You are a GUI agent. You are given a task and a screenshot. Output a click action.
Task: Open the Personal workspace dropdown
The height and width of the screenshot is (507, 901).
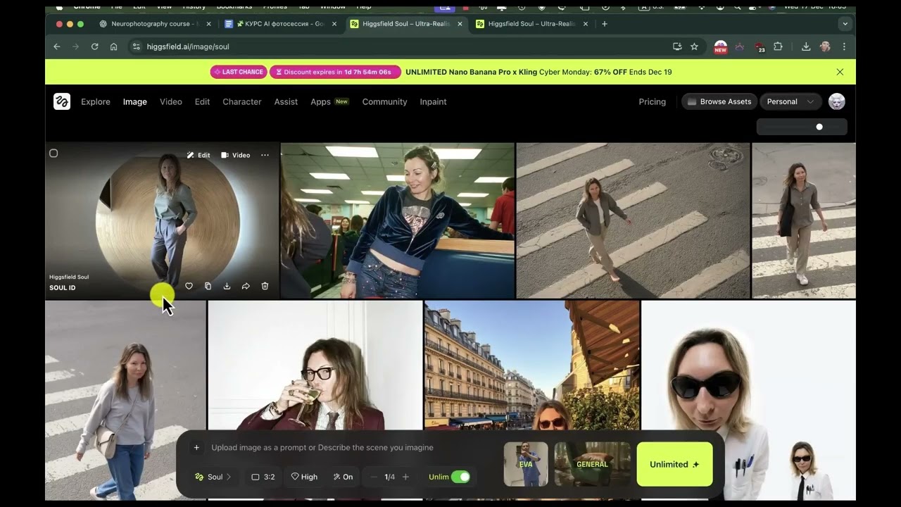790,101
